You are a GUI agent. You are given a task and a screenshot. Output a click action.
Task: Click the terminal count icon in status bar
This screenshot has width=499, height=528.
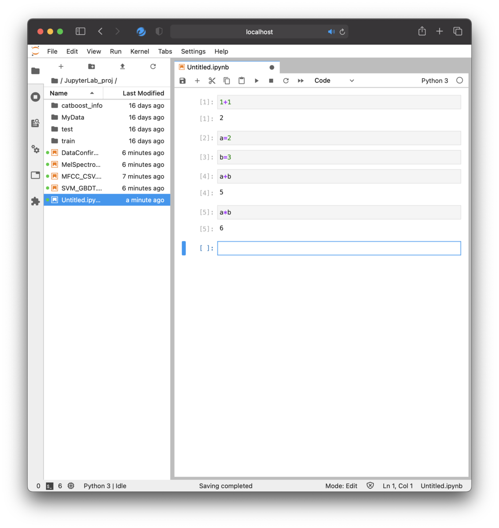pyautogui.click(x=50, y=486)
